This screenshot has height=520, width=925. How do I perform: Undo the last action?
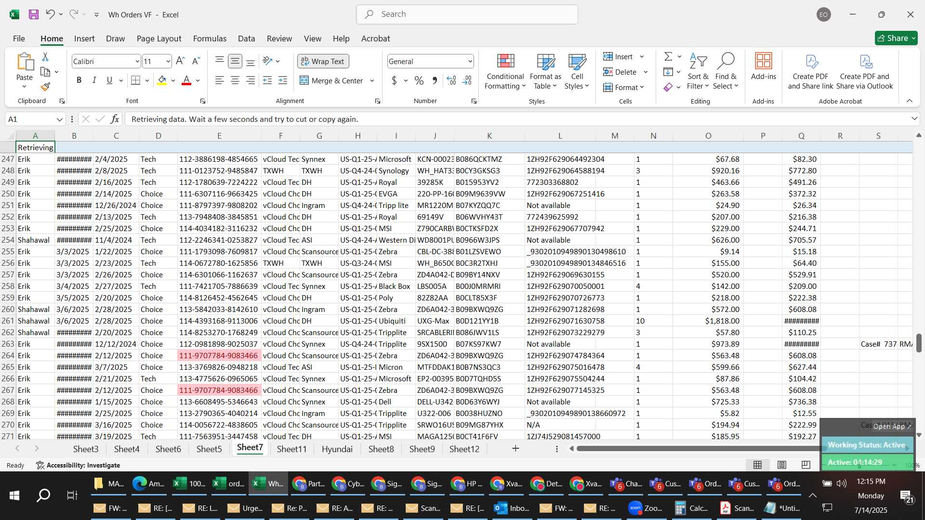click(50, 14)
